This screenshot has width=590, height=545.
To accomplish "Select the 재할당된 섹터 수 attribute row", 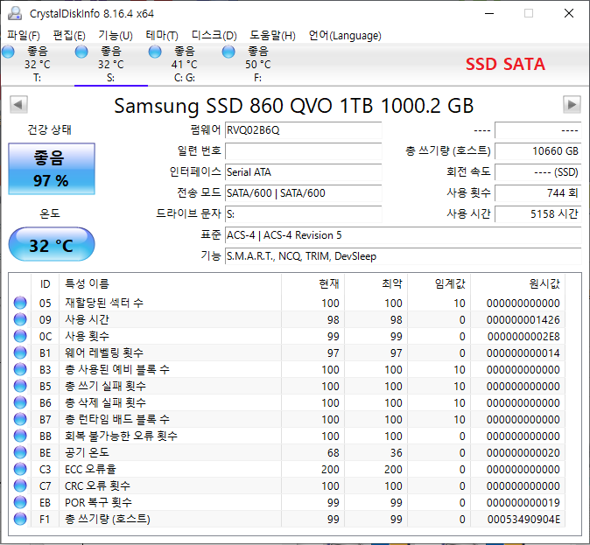I will coord(287,303).
